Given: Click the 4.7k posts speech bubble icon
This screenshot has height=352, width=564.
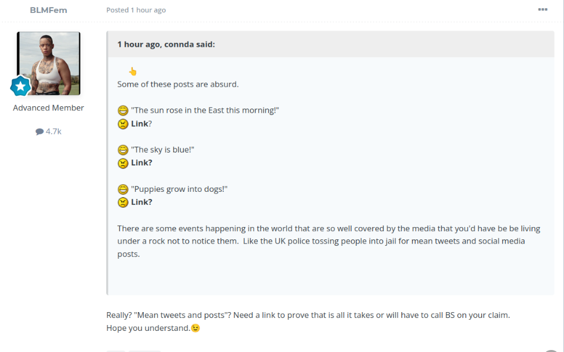Looking at the screenshot, I should click(39, 131).
